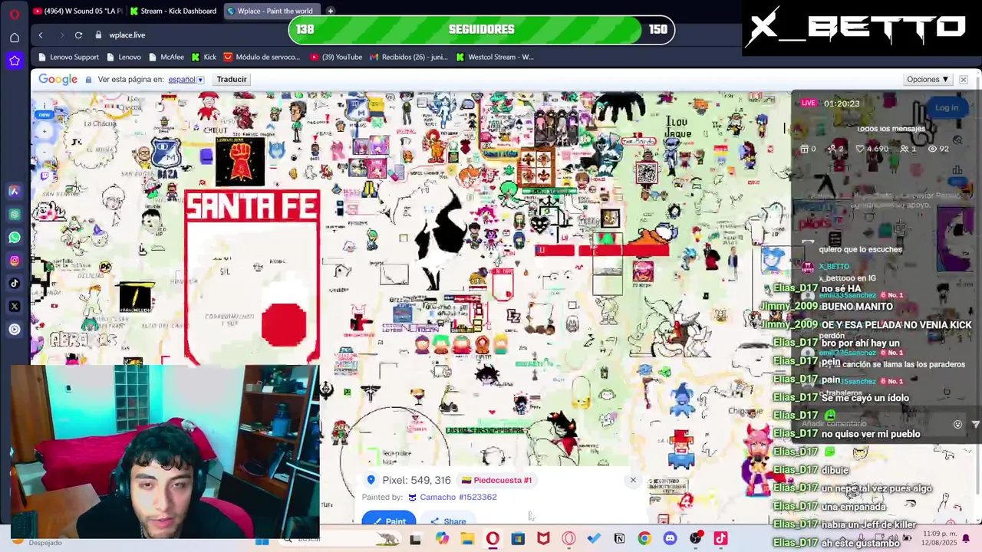Open Microsoft Store from taskbar

(518, 539)
